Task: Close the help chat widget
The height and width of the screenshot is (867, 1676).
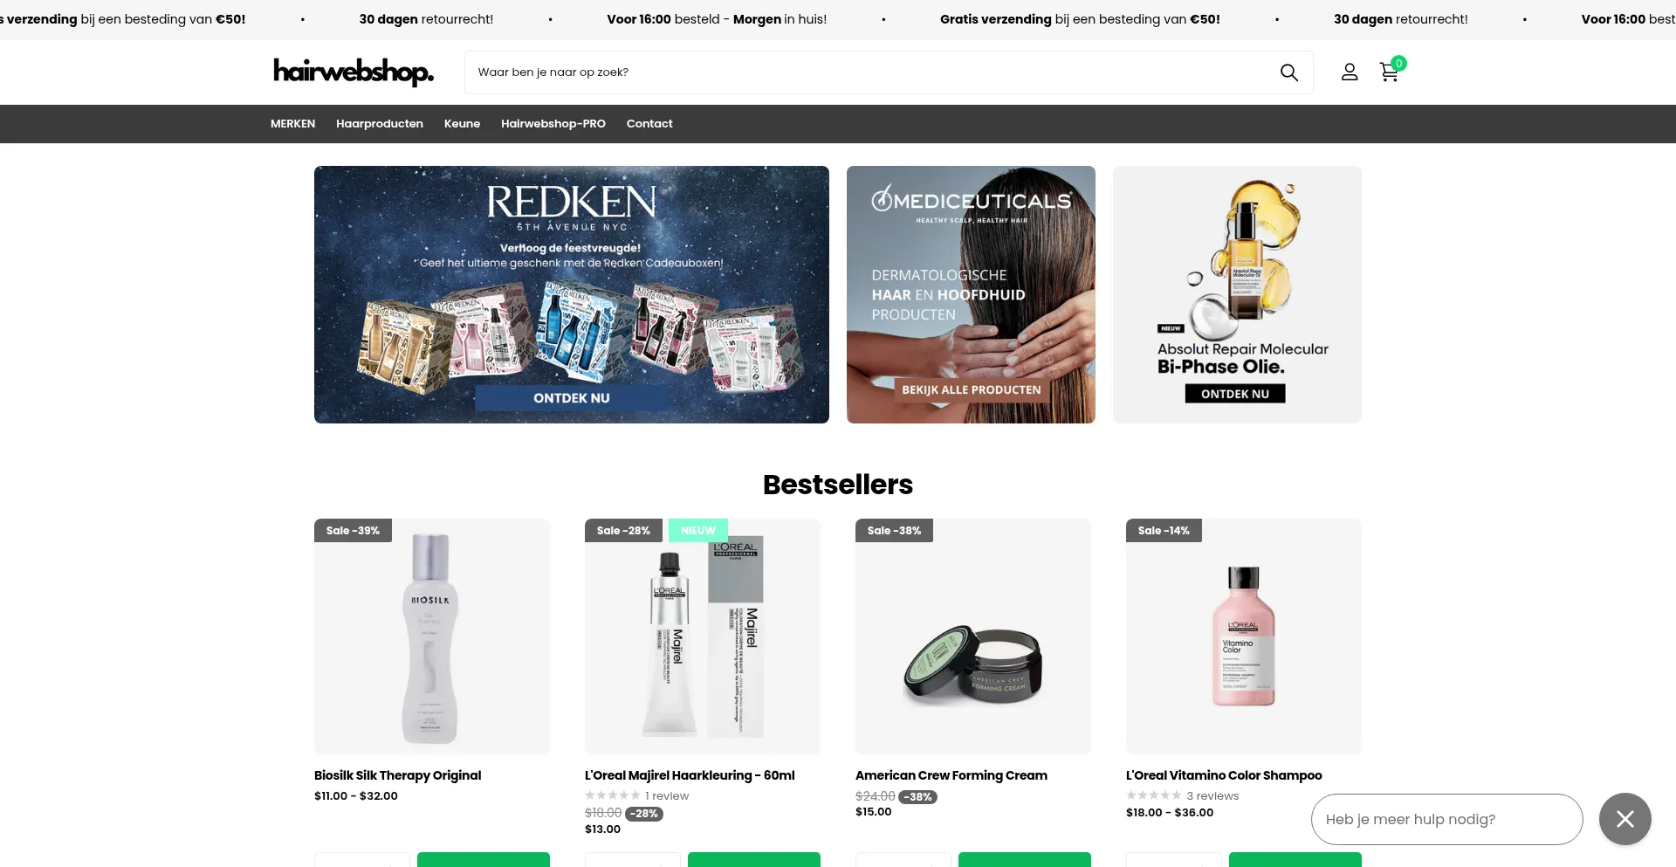Action: click(x=1624, y=818)
